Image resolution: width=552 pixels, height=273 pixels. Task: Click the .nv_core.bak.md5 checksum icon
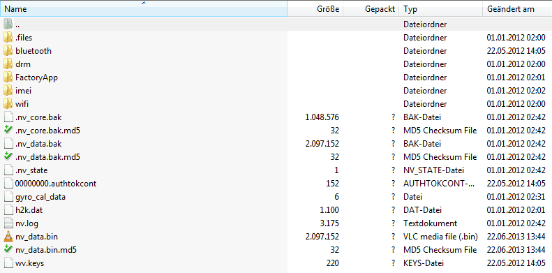8,131
